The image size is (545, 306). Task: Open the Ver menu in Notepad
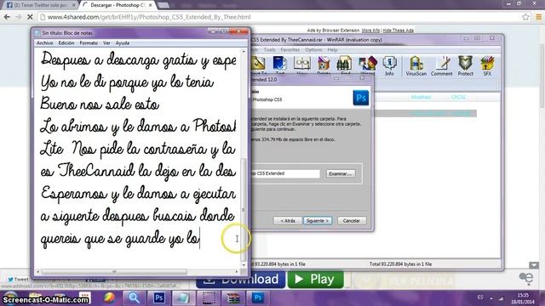click(106, 43)
